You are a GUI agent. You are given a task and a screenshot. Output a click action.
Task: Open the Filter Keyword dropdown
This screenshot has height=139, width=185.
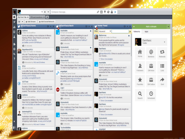(105, 31)
